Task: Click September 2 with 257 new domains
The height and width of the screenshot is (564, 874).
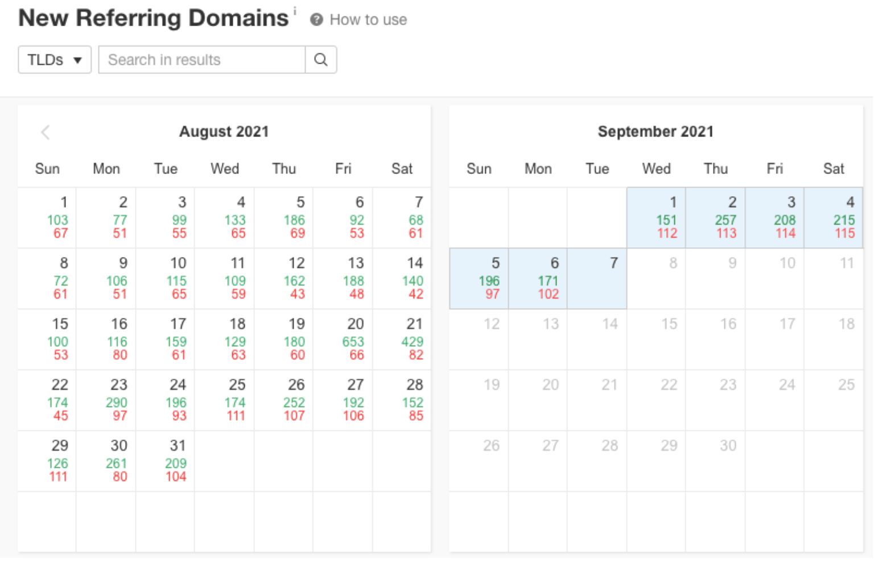Action: [x=715, y=218]
